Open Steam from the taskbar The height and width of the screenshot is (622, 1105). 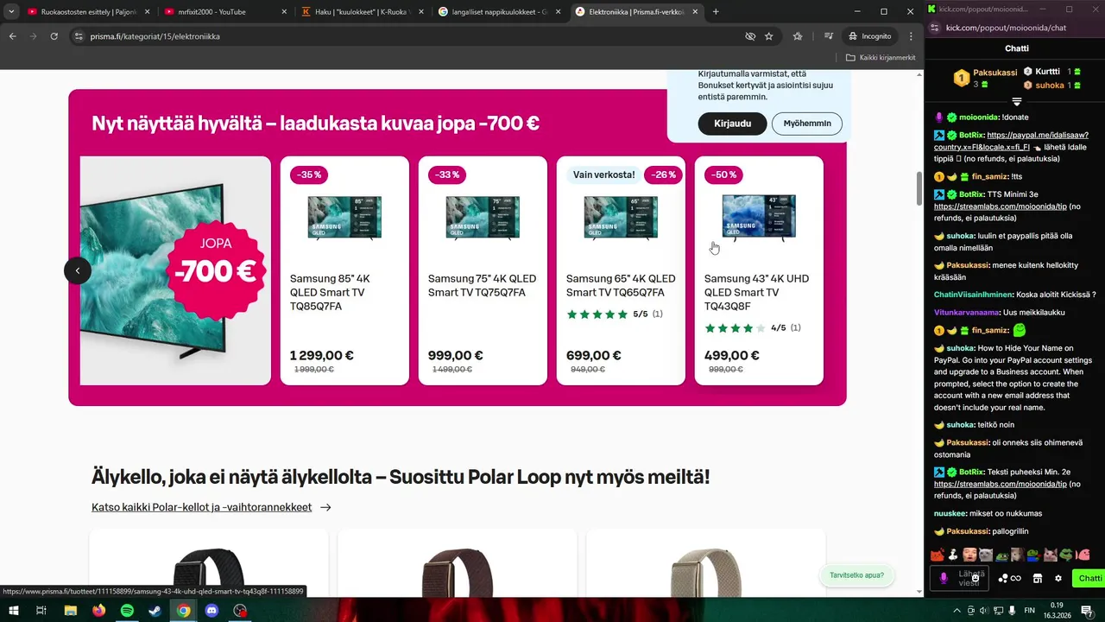pos(155,610)
